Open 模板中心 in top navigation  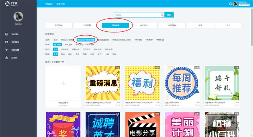coord(61,4)
